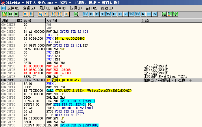Click the Trace over icon
Viewport: 202px width, 127px height.
pos(59,14)
